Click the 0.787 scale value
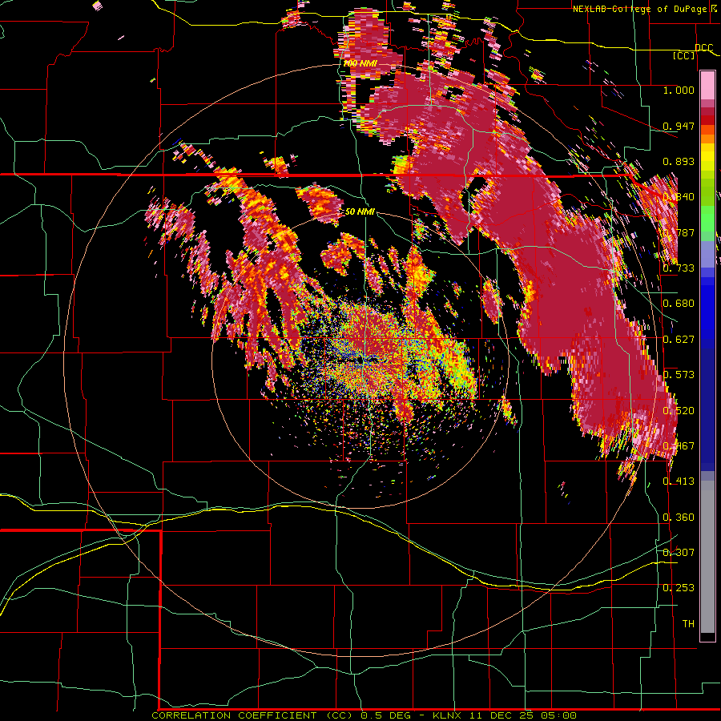The image size is (721, 721). click(x=679, y=232)
